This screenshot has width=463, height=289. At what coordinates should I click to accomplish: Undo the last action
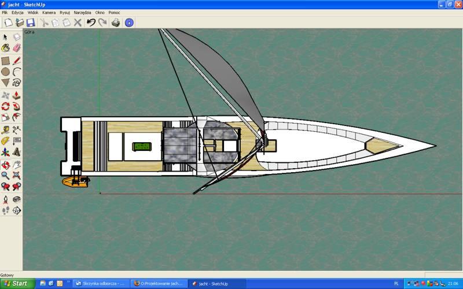(91, 23)
